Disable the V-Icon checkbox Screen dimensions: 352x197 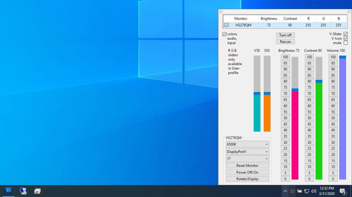[x=345, y=38]
